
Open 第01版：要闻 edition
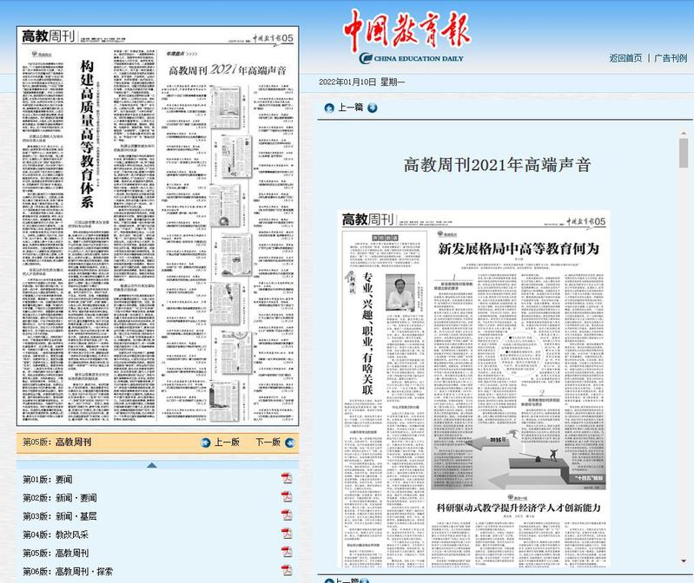pos(48,480)
